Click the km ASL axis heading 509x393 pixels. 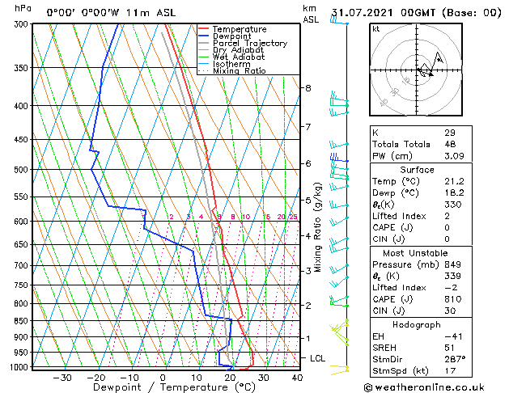(311, 14)
